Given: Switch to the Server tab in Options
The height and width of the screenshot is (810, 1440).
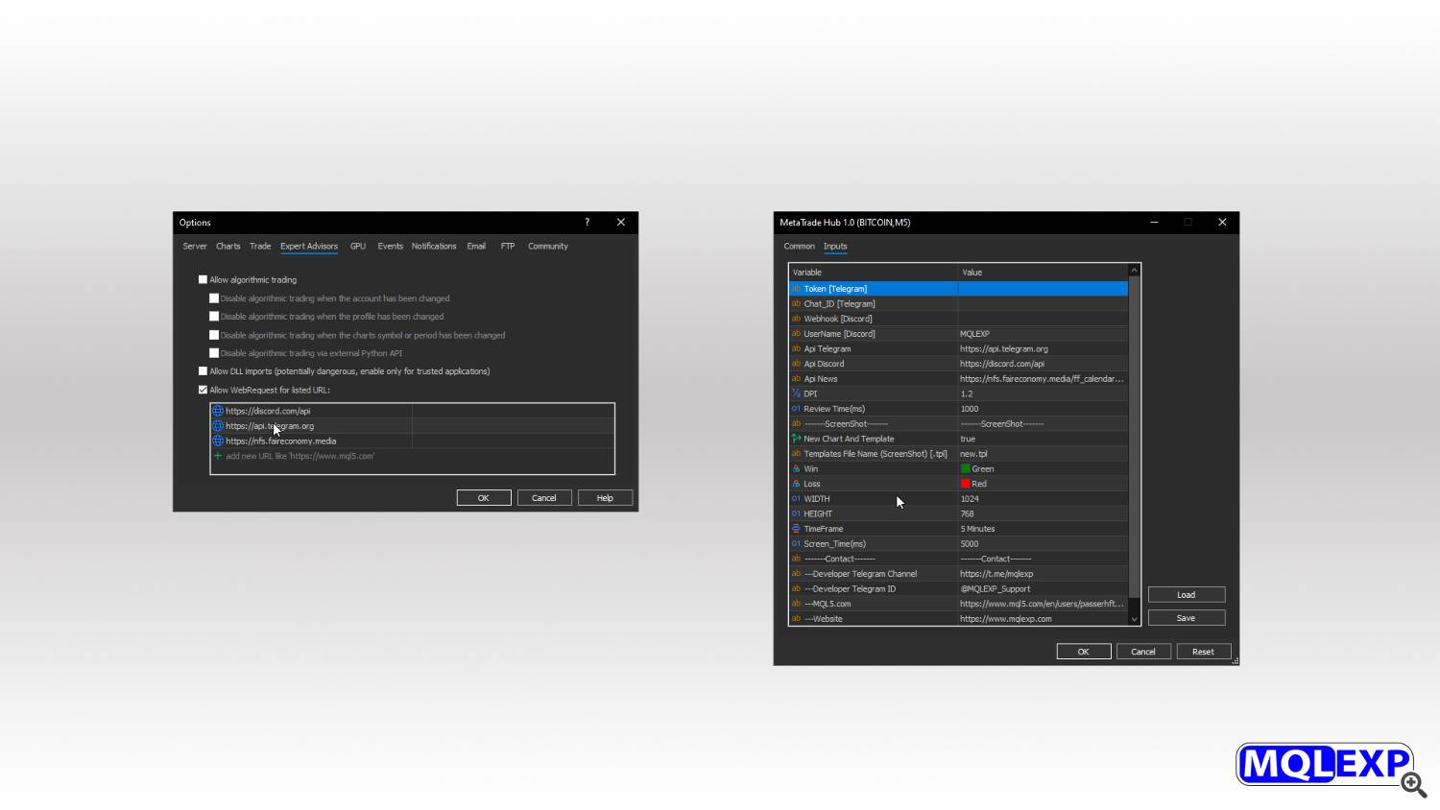Looking at the screenshot, I should 195,247.
